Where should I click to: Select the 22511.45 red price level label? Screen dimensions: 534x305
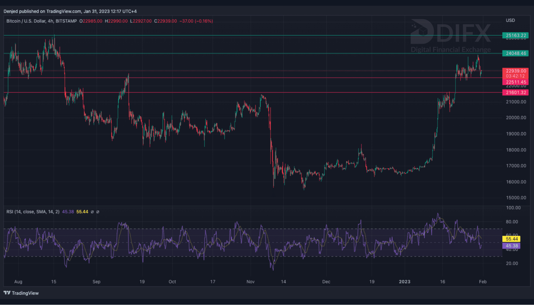coord(516,82)
